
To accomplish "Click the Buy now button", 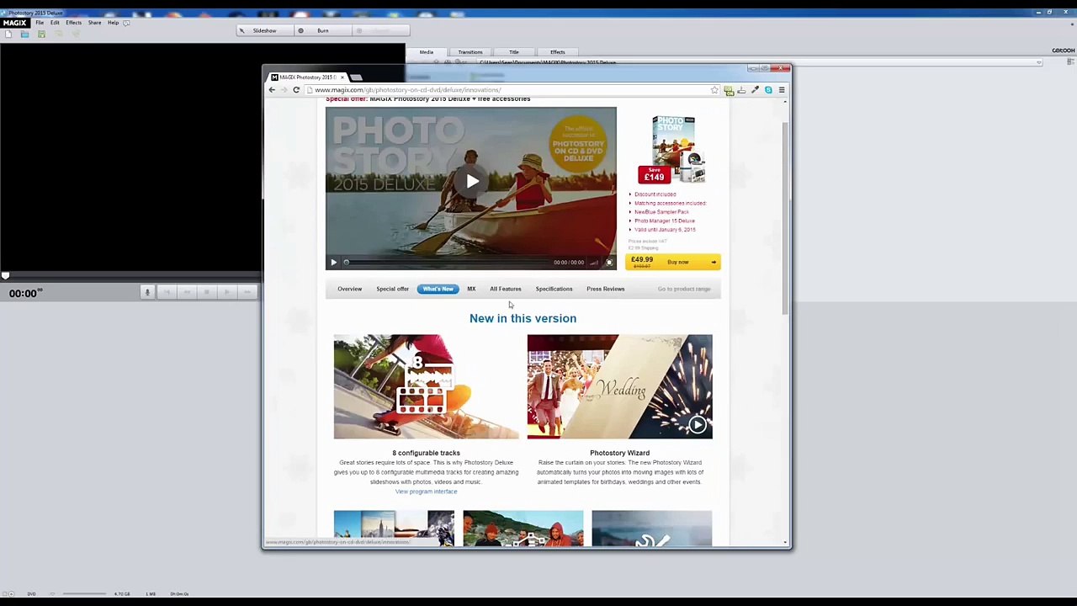I will click(x=672, y=262).
